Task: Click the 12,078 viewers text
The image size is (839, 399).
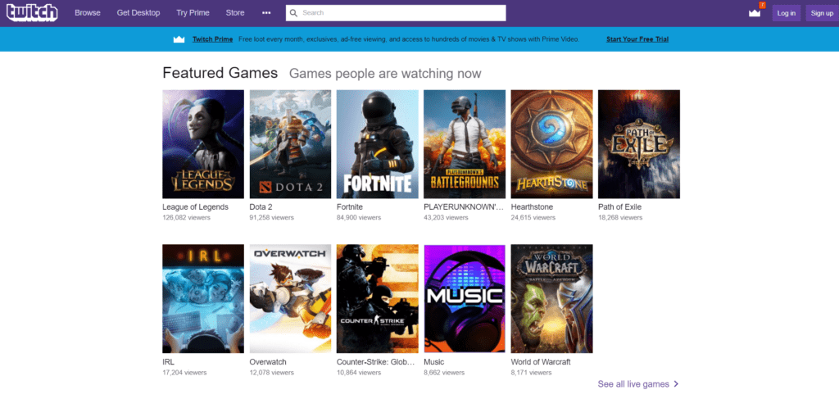Action: coord(272,372)
